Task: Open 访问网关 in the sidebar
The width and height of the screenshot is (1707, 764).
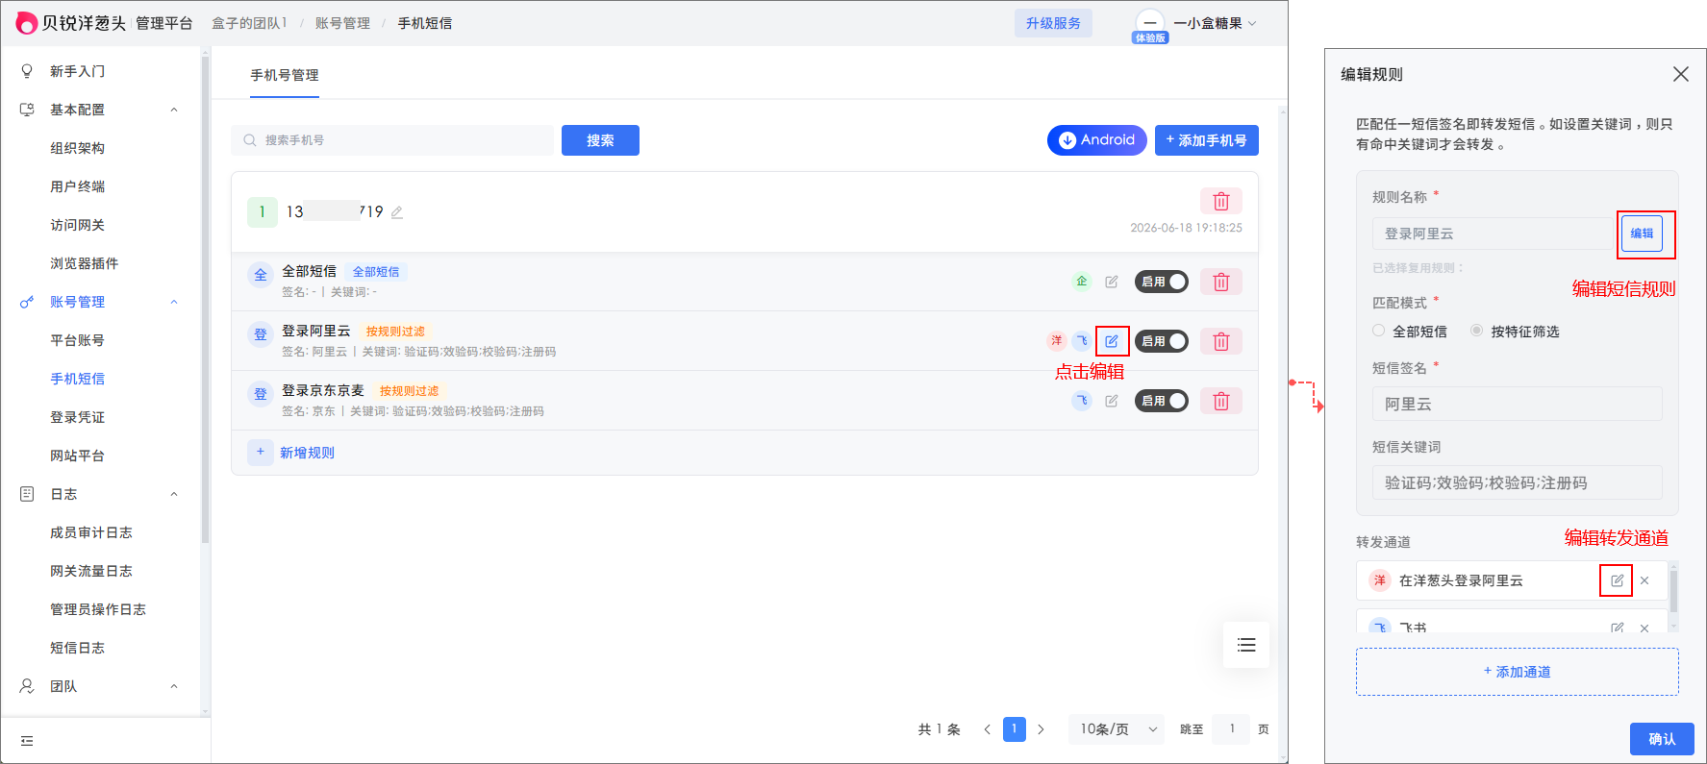Action: (78, 225)
